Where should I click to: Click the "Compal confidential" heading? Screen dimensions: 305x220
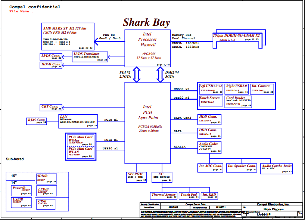[35, 7]
